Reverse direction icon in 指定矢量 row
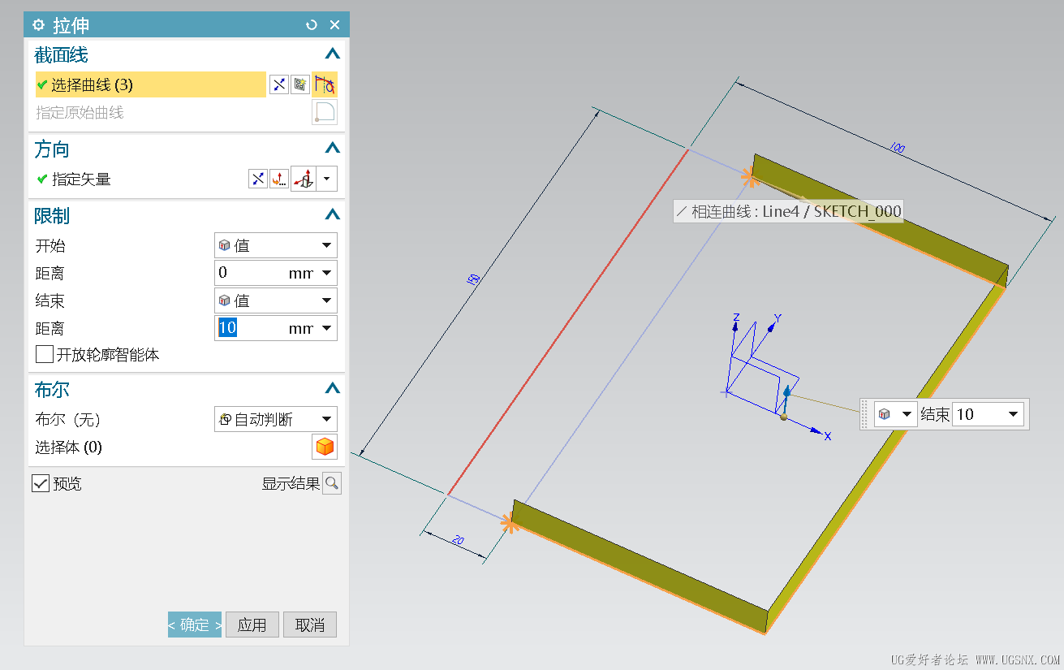1064x670 pixels. [257, 179]
